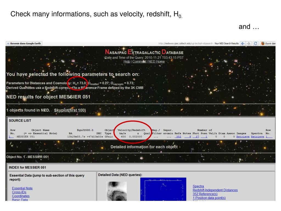
Task: Click the 'NED results for object MESSIER 051' heading
Action: 48,97
